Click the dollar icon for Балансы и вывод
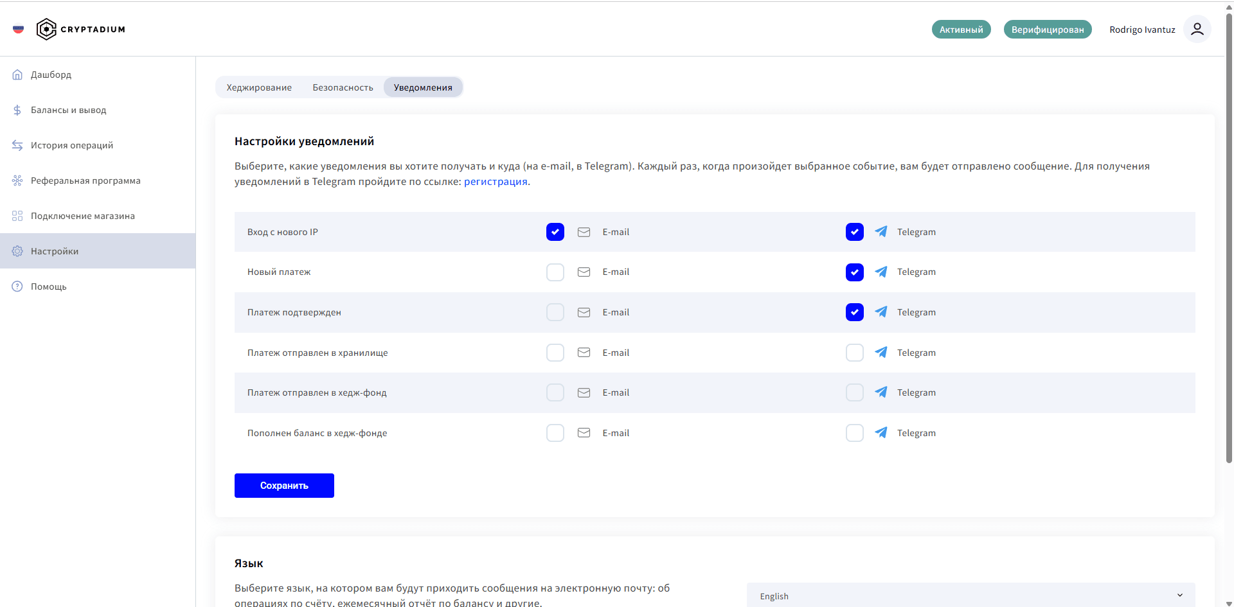The height and width of the screenshot is (607, 1234). pos(17,110)
